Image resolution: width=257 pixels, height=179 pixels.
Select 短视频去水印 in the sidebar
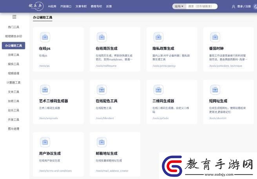14,36
